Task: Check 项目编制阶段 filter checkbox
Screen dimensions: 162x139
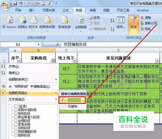Action: 16,132
